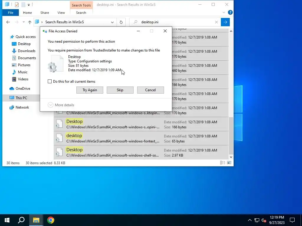
Task: Cancel the File Access Denied operation
Action: [150, 90]
